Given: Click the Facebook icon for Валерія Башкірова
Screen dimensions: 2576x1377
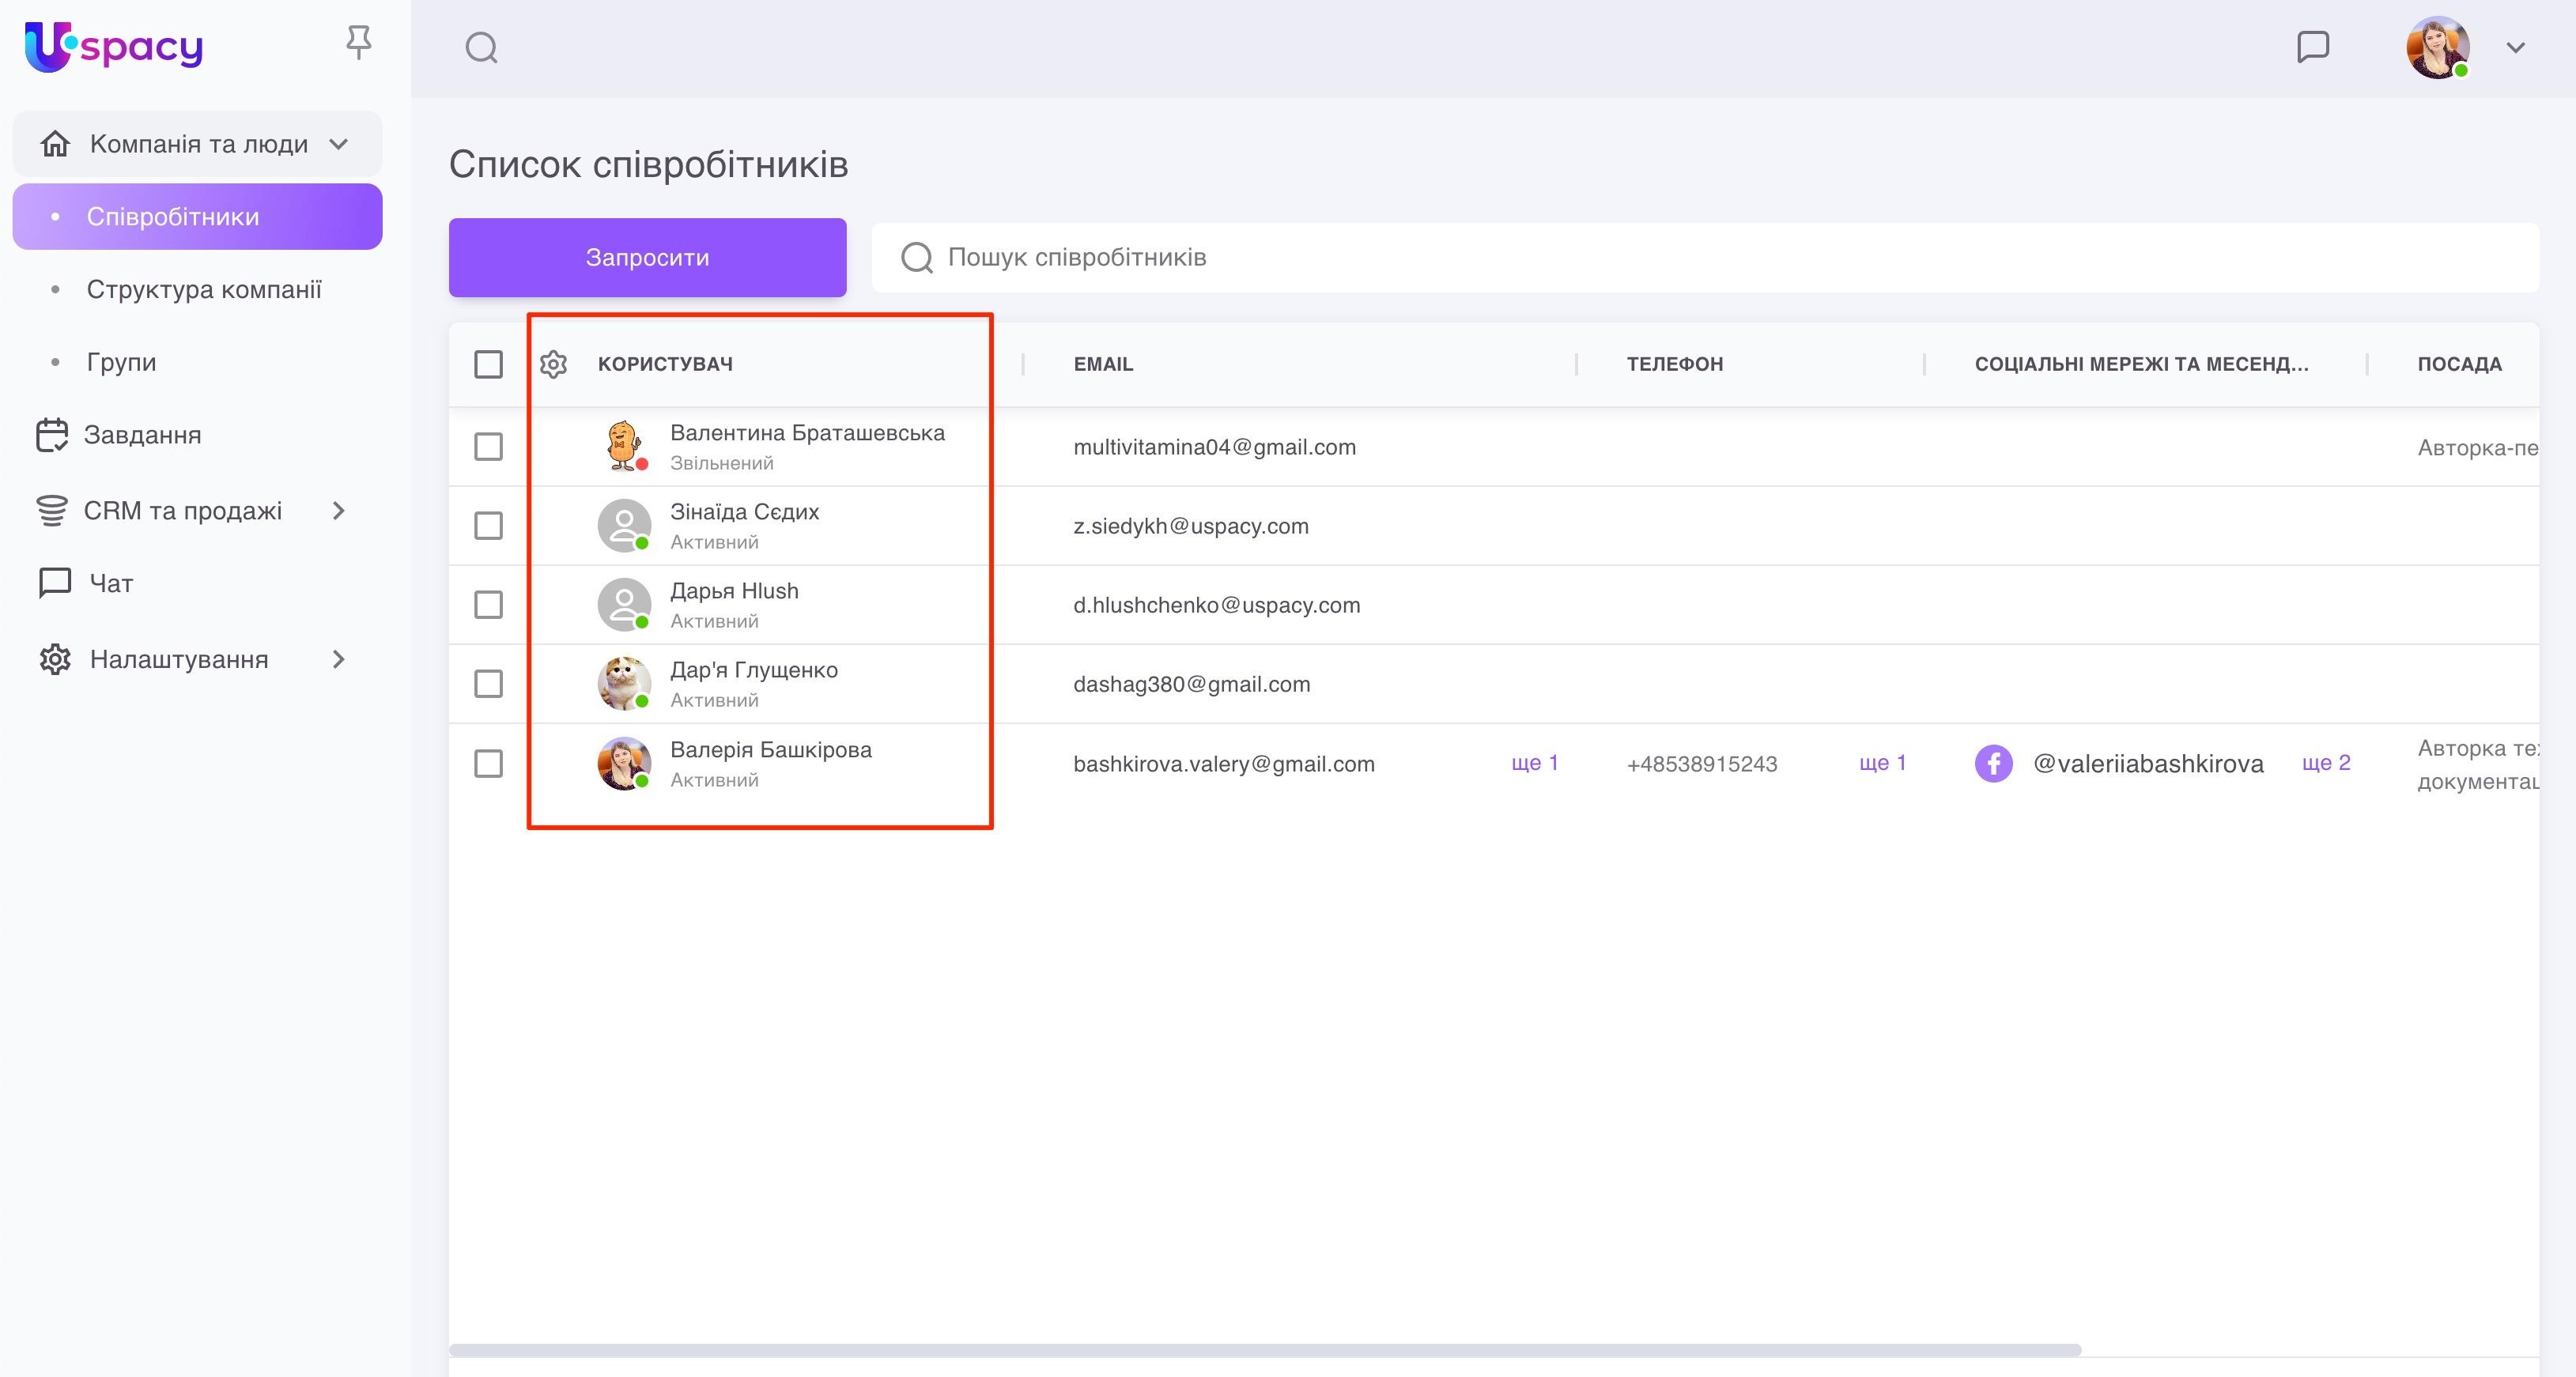Looking at the screenshot, I should (1993, 764).
